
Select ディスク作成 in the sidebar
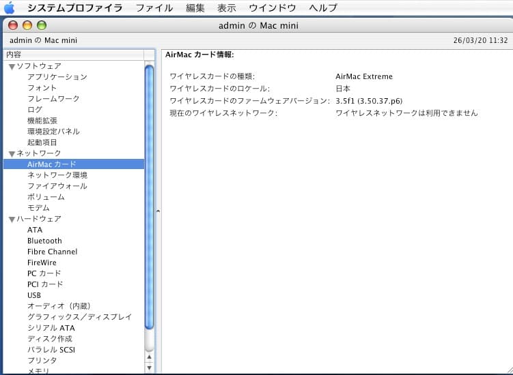tap(50, 339)
